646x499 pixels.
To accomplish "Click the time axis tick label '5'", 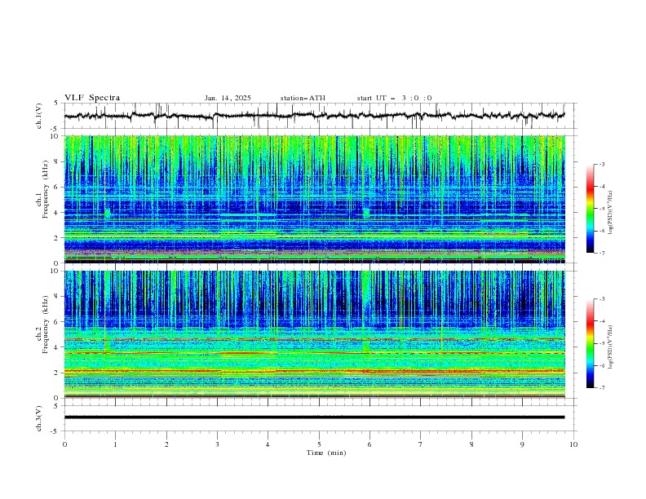I will tap(319, 444).
